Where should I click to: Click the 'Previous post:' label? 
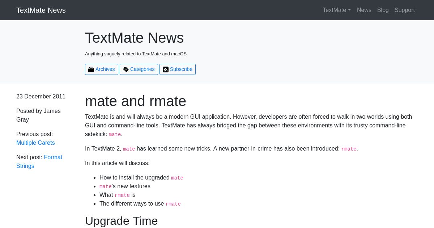(x=34, y=134)
